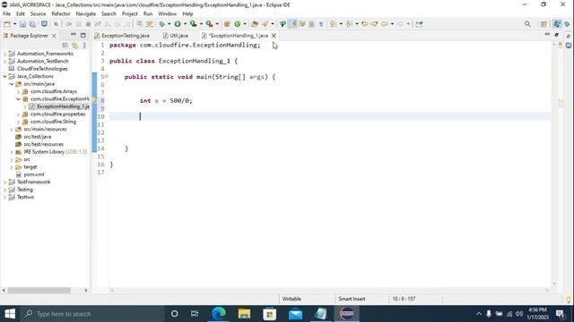Open the Package Explorer view menu
The width and height of the screenshot is (574, 322).
point(84,46)
